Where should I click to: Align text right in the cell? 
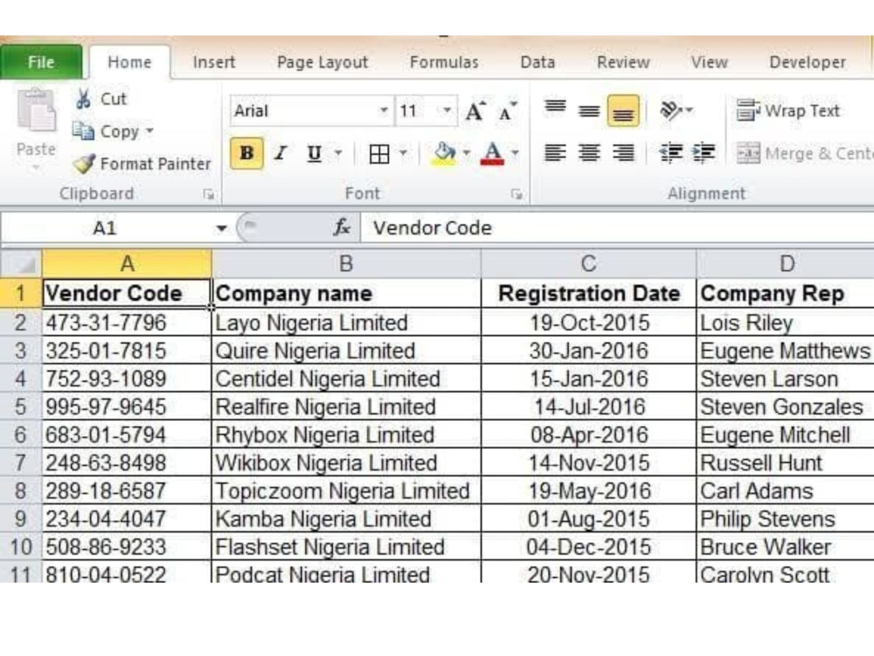[x=623, y=153]
